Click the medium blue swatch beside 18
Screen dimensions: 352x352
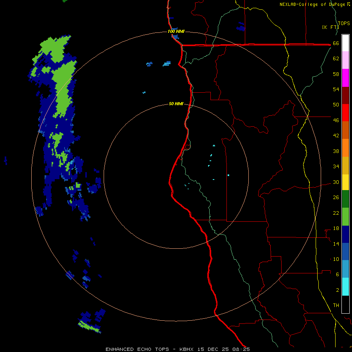point(345,251)
